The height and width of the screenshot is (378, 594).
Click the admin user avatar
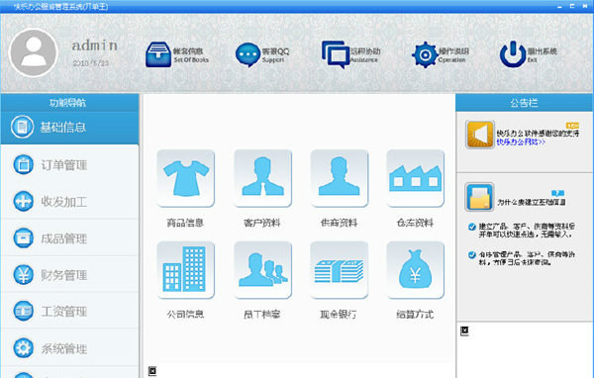click(34, 53)
